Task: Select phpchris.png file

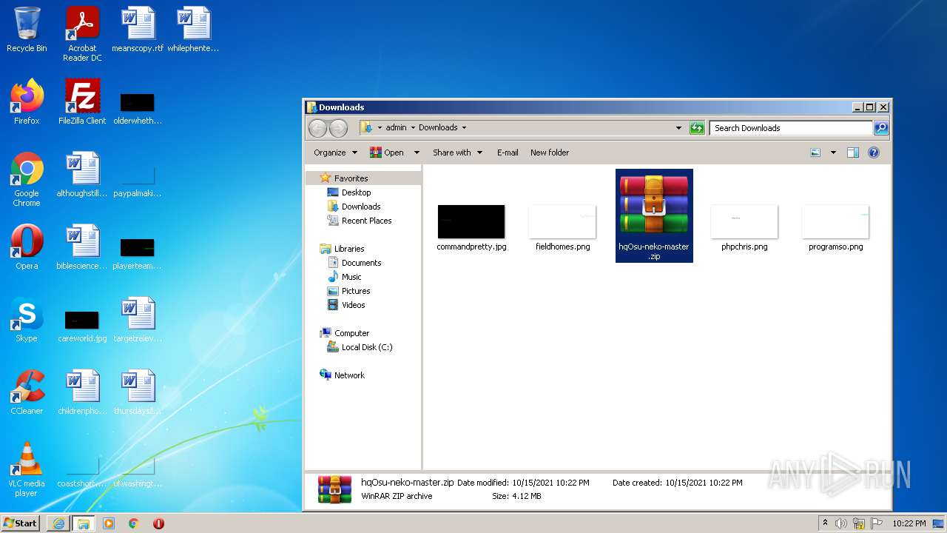Action: pos(744,229)
